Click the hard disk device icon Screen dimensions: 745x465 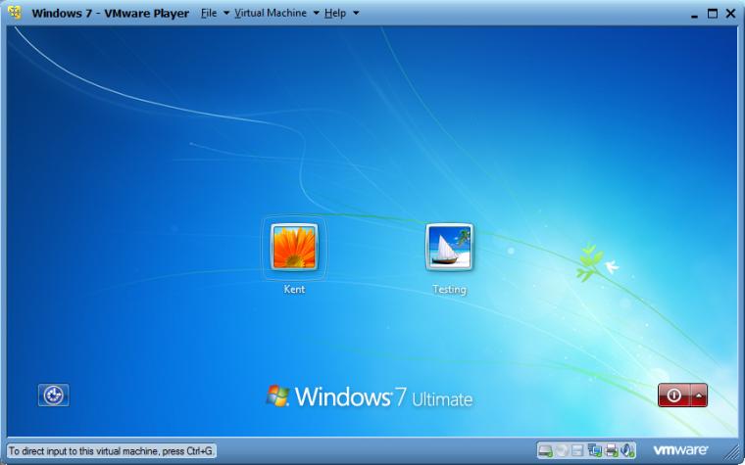tap(546, 449)
